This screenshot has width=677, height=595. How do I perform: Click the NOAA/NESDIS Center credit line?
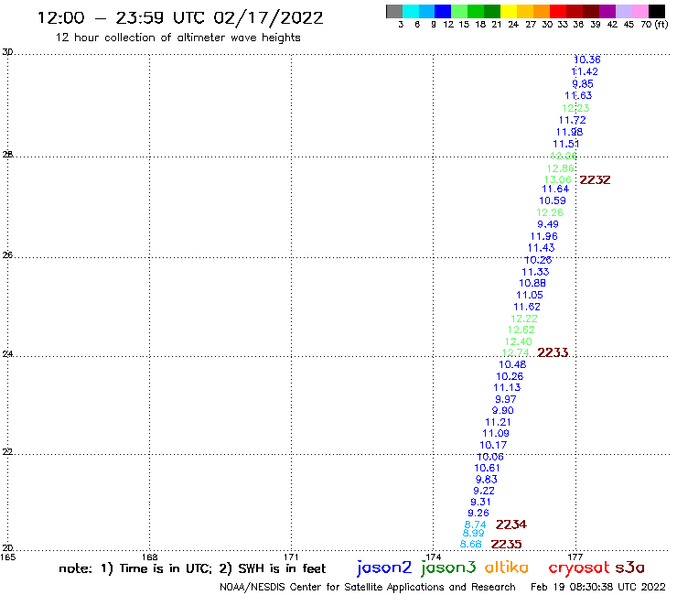[368, 588]
